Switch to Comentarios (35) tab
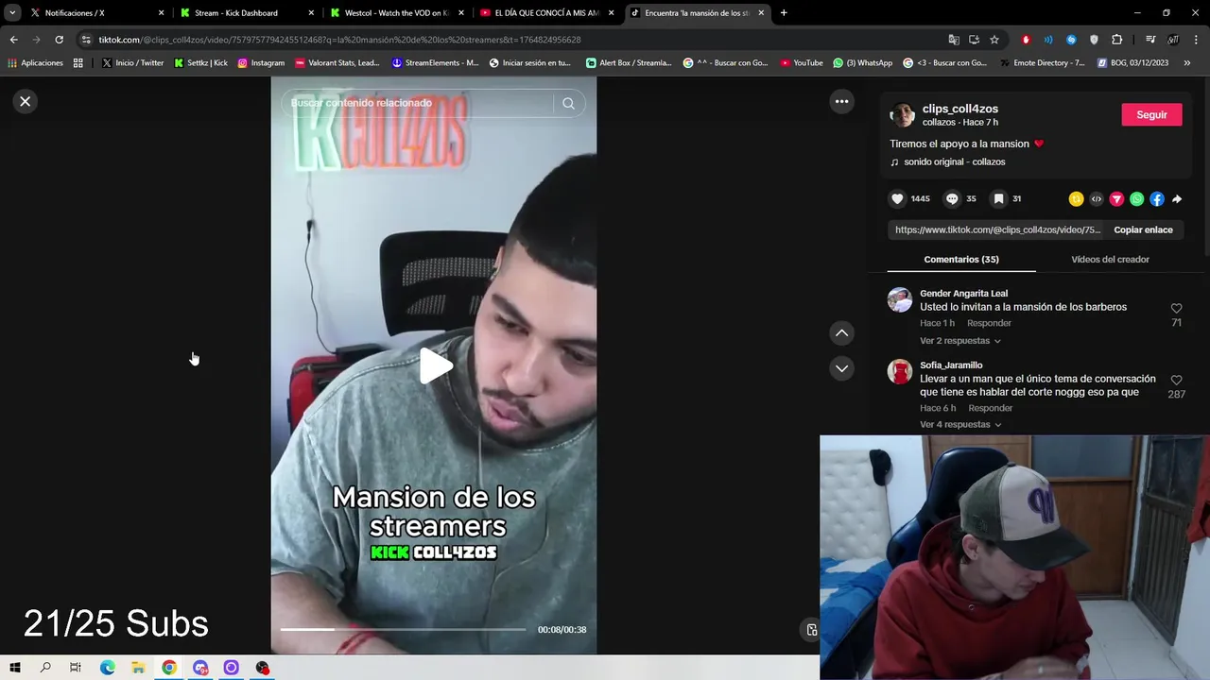This screenshot has height=680, width=1210. pos(961,259)
